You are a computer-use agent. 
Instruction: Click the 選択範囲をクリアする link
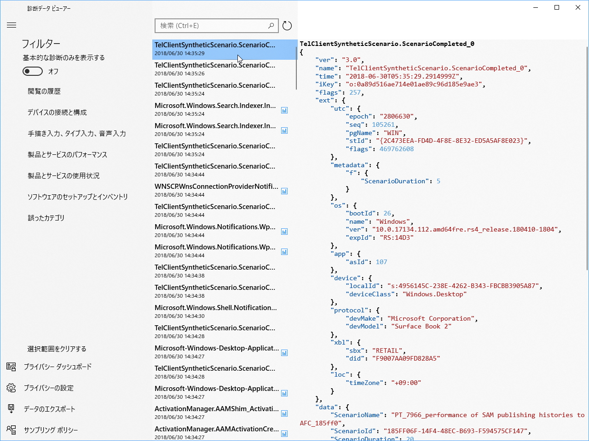tap(56, 349)
